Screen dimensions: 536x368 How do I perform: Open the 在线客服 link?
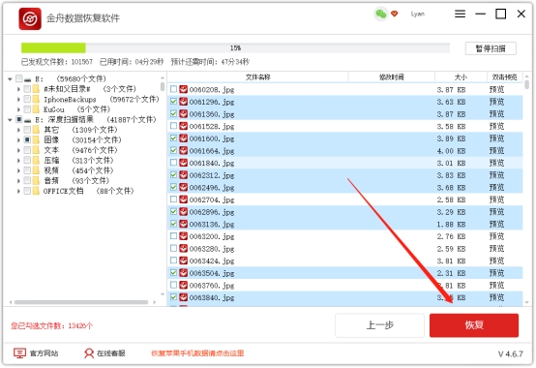[x=111, y=353]
